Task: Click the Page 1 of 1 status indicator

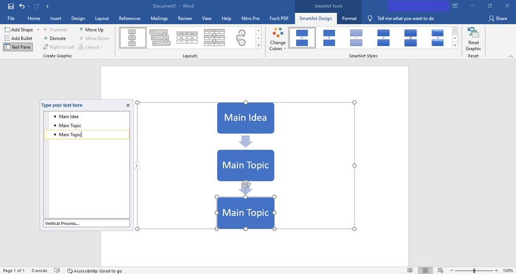Action: [x=13, y=271]
